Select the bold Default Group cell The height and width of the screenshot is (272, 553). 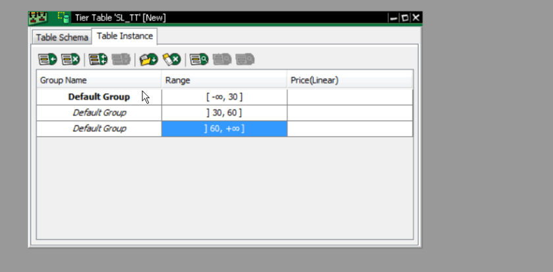click(99, 97)
